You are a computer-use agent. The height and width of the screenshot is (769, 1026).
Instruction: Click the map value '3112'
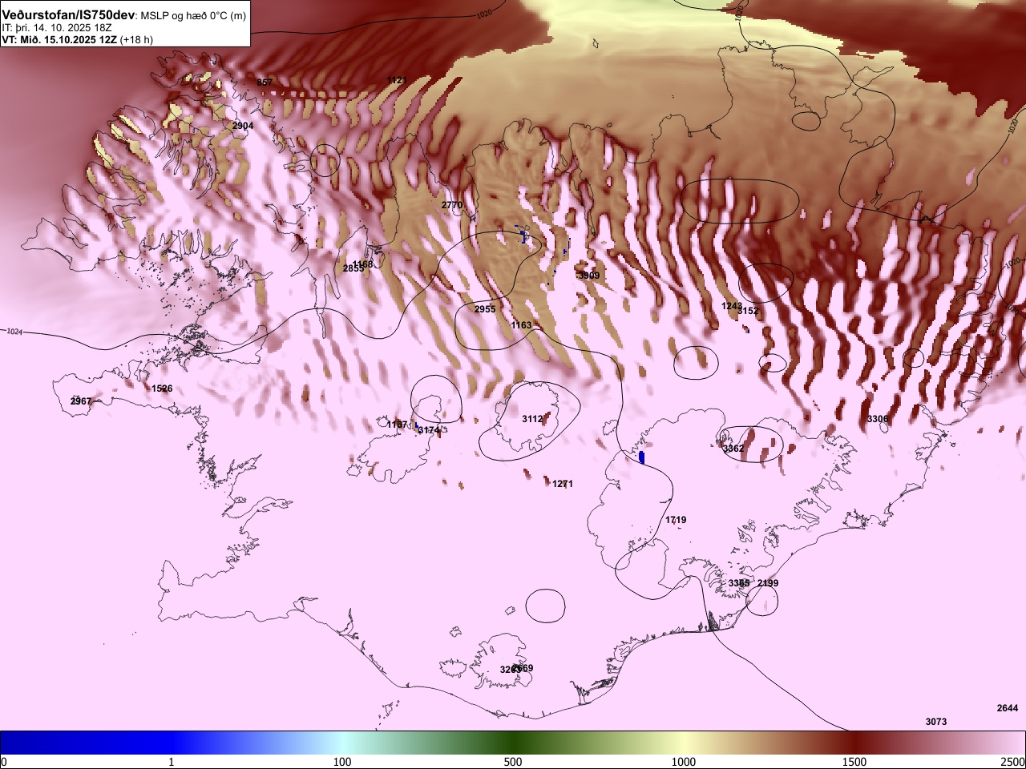tap(532, 419)
